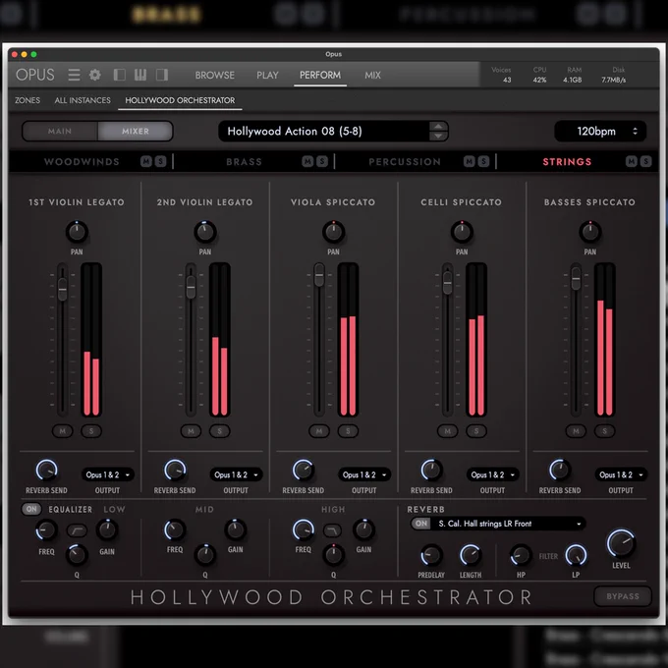This screenshot has height=668, width=668.
Task: Select the PERCUSSION section
Action: (x=405, y=162)
